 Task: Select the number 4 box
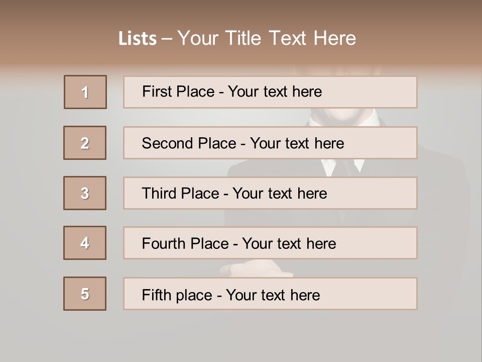click(x=85, y=243)
